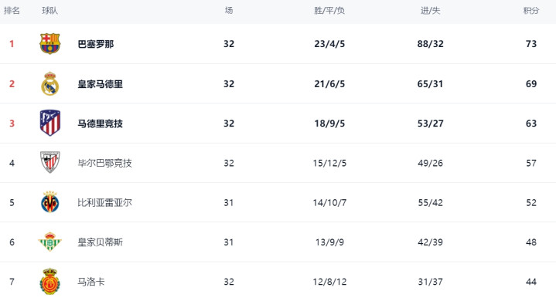Click the 排名 column header
Viewport: 556px width, 301px height.
click(x=12, y=11)
